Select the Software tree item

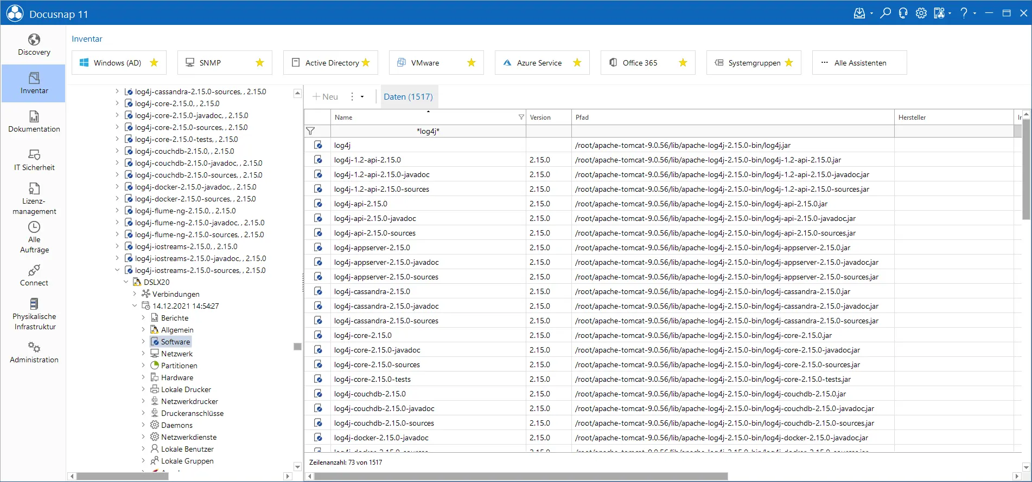click(x=170, y=342)
